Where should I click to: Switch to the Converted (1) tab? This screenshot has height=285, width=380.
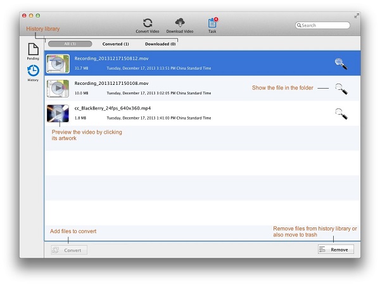coord(116,44)
